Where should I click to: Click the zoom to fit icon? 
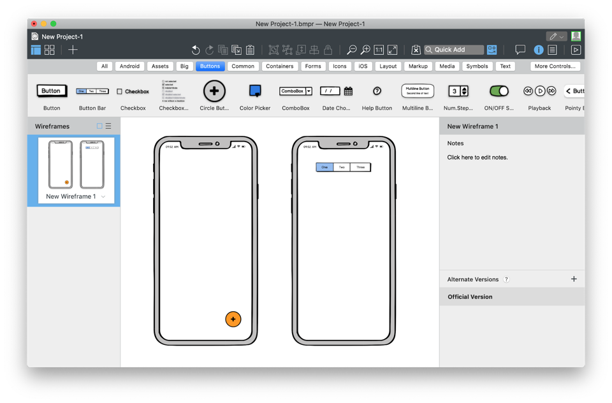391,49
